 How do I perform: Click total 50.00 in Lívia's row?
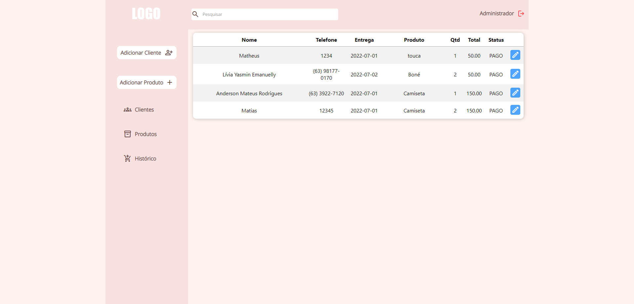pos(474,74)
